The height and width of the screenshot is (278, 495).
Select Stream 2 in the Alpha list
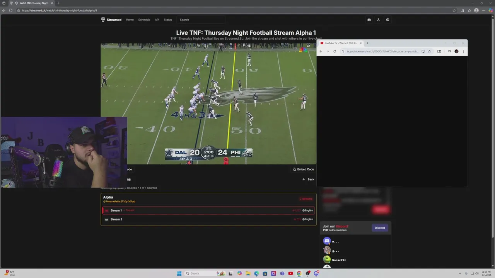pos(208,219)
